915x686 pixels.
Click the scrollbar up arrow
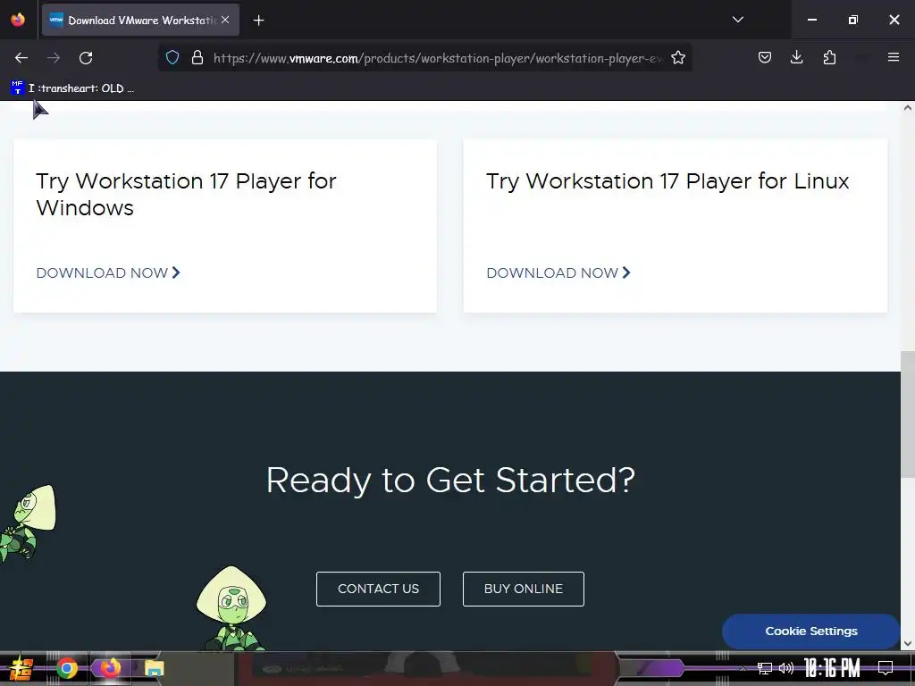point(908,108)
